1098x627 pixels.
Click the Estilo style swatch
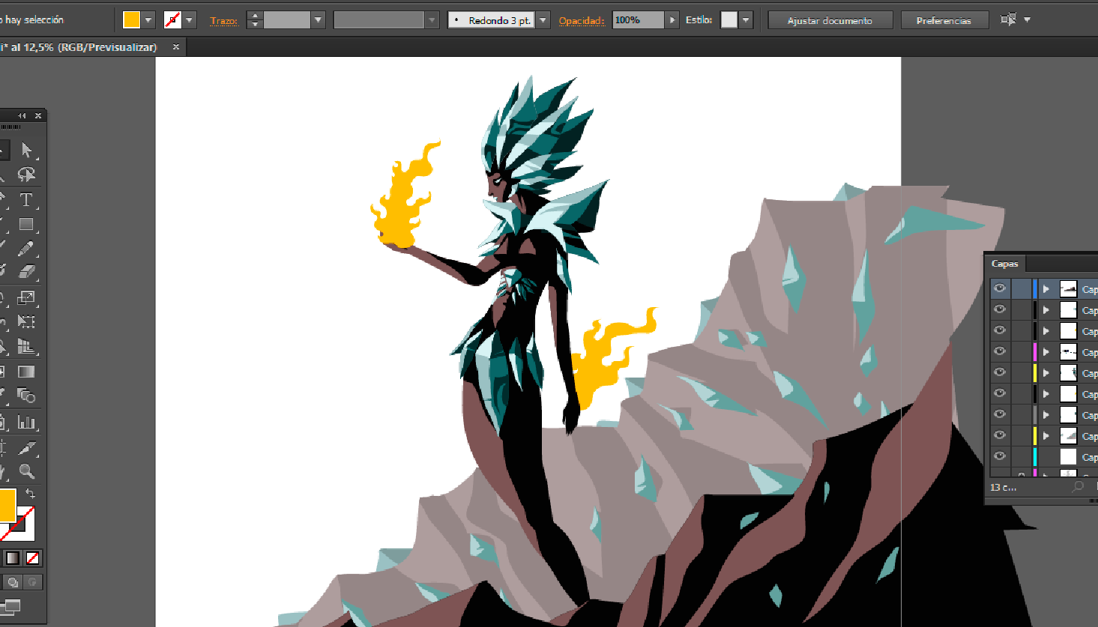click(x=729, y=20)
